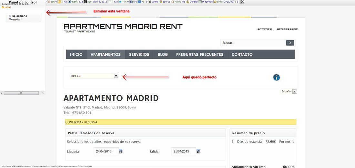
Task: Click the Valarde Nº1 address line
Action: [100, 107]
